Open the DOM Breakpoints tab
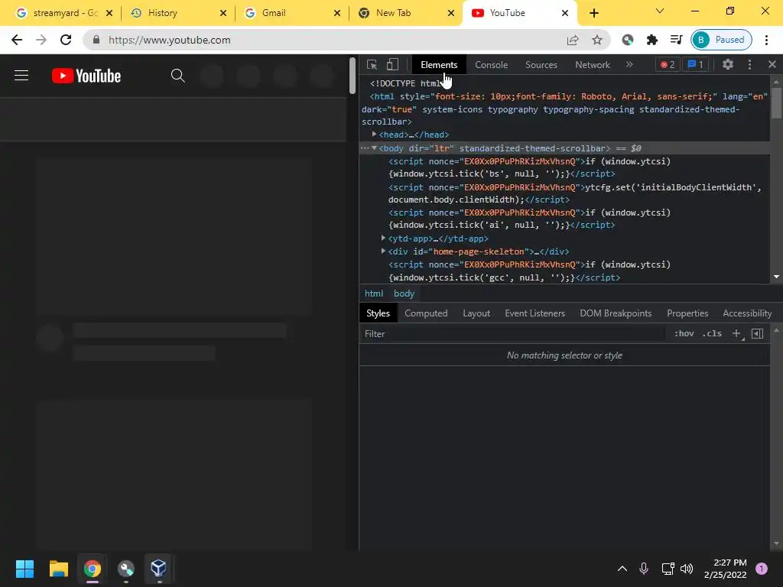This screenshot has height=587, width=783. click(616, 313)
